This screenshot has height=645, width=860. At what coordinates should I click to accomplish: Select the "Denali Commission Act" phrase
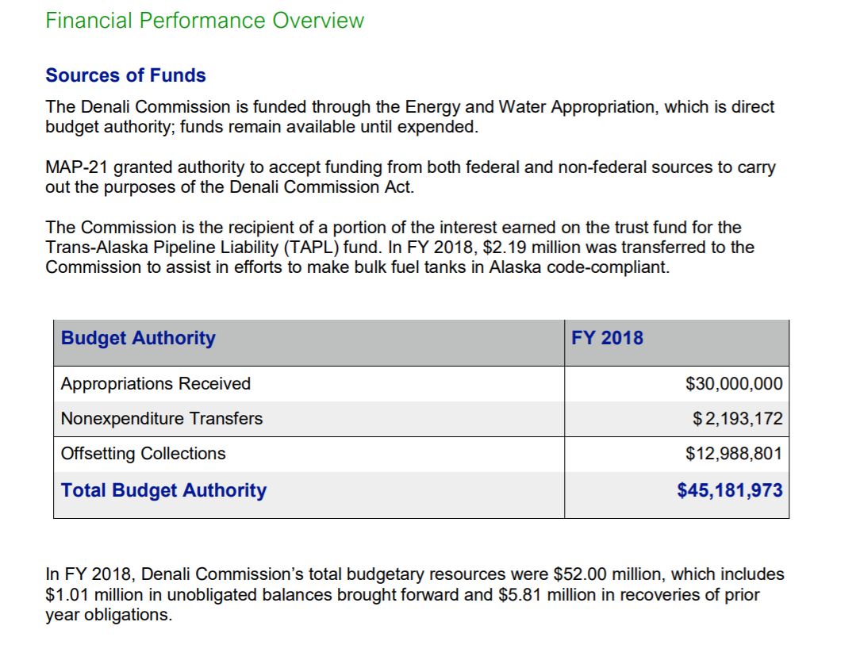321,187
